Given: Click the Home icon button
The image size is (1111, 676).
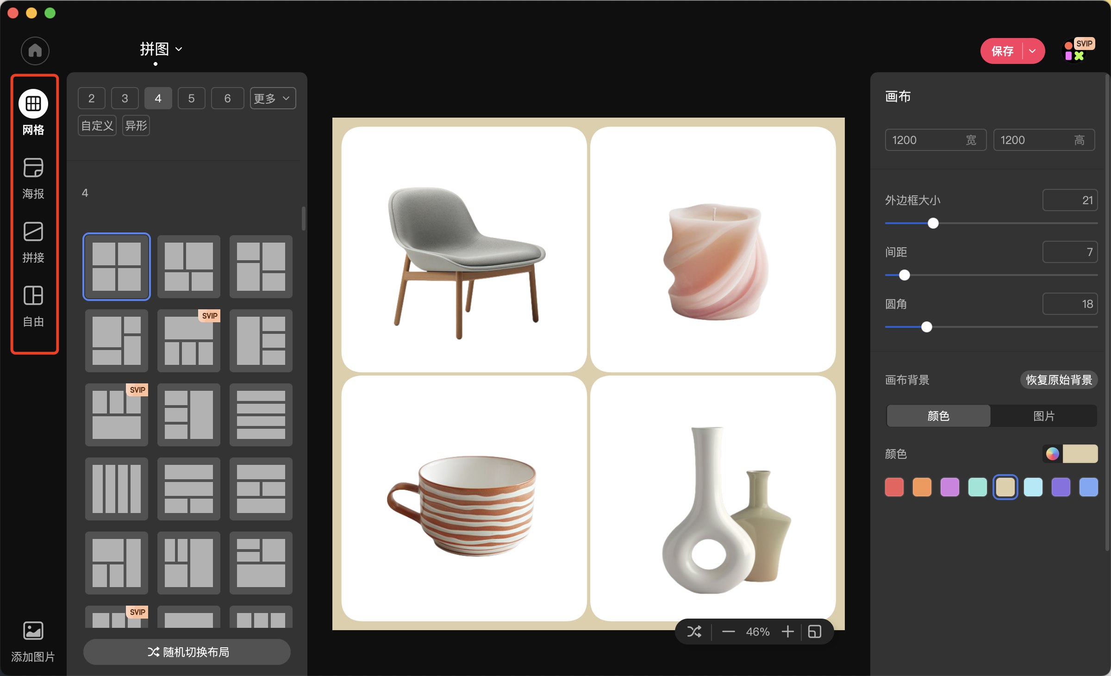Looking at the screenshot, I should click(35, 50).
